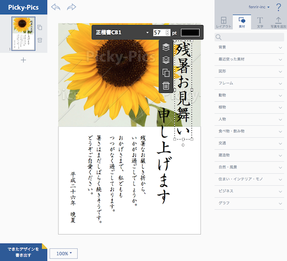This screenshot has width=287, height=261.
Task: Add a new page with plus icon
Action: [24, 60]
